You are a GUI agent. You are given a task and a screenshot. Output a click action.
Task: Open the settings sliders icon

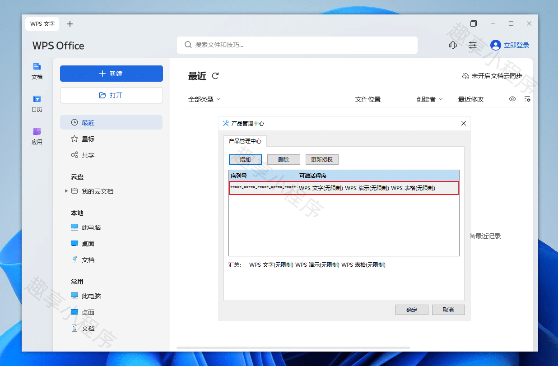pos(472,45)
